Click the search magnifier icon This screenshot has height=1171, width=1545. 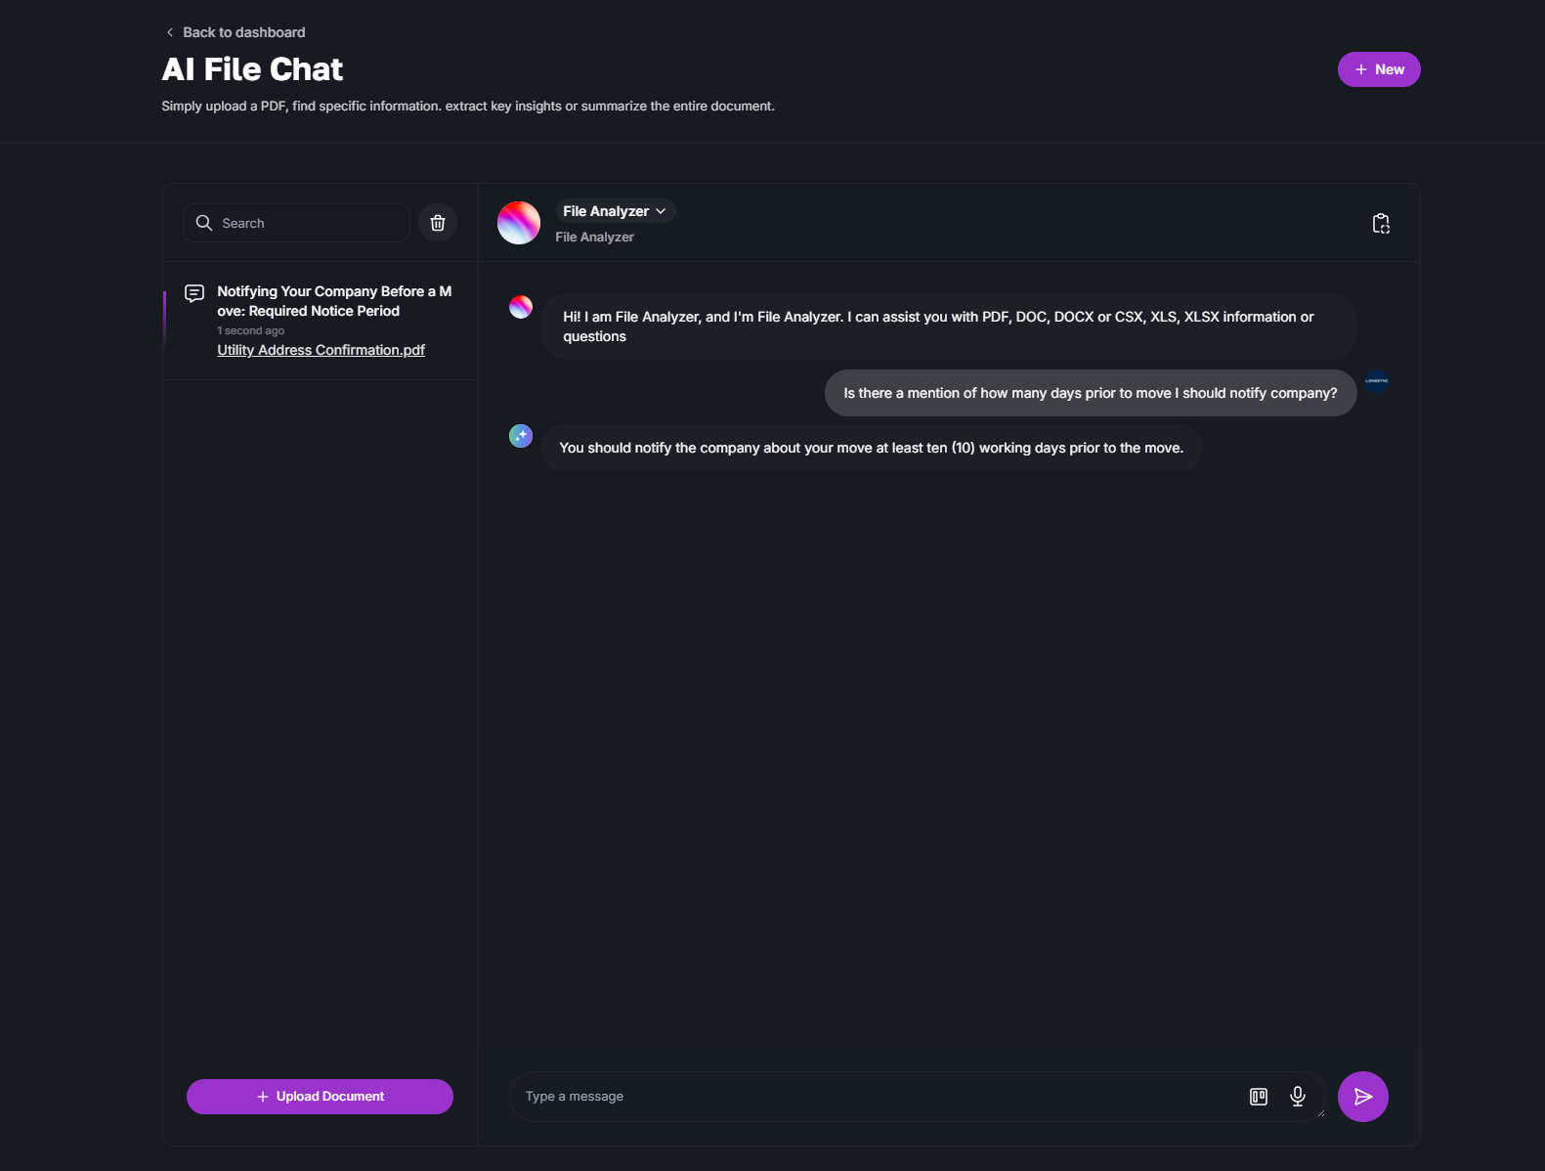click(x=204, y=223)
